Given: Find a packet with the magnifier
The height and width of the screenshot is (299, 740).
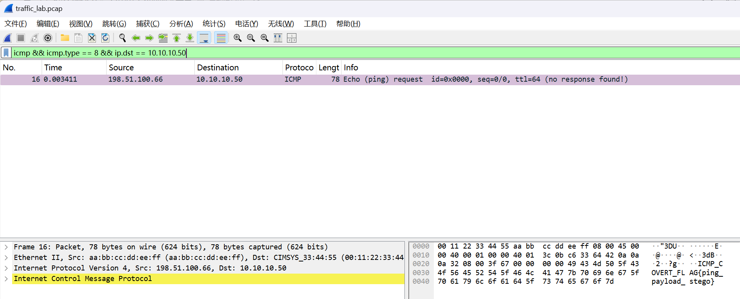Looking at the screenshot, I should tap(123, 38).
